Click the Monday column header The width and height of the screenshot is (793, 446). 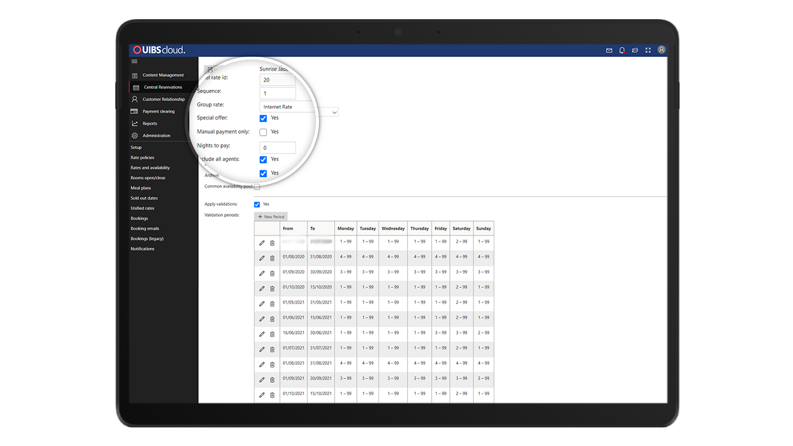pos(346,229)
